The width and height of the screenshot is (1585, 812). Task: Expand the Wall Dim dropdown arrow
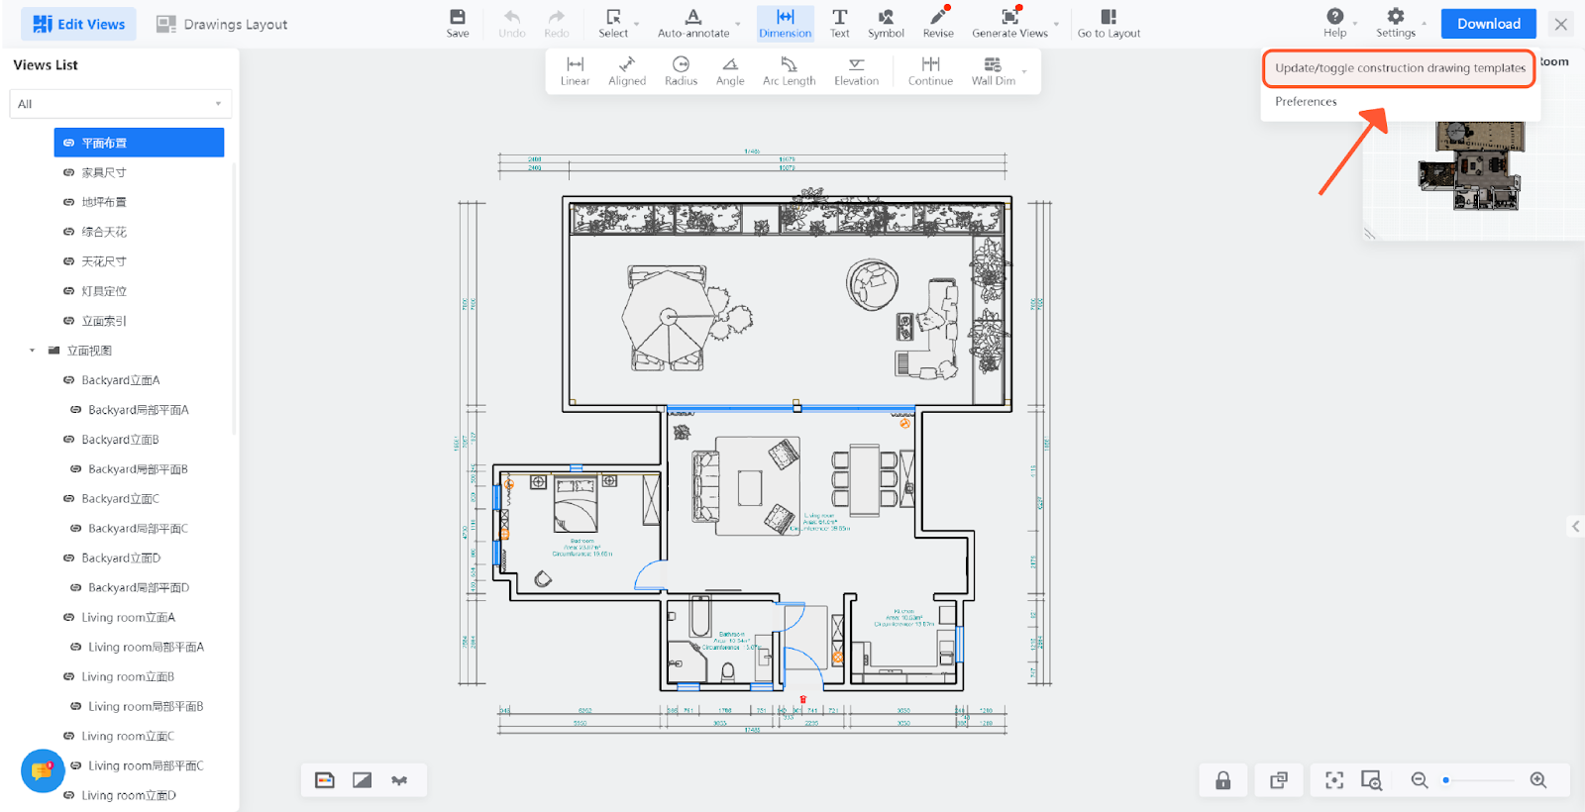(1024, 72)
